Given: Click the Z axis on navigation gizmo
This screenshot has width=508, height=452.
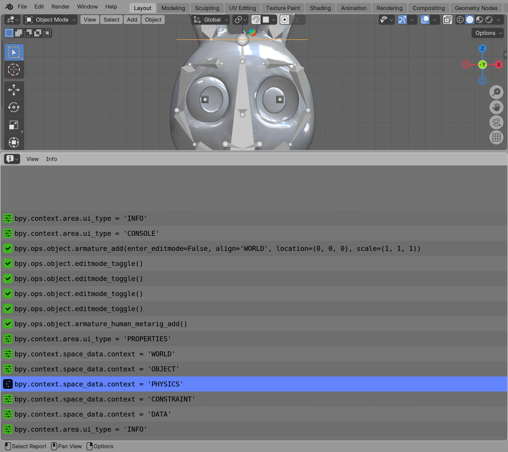Looking at the screenshot, I should click(x=482, y=48).
